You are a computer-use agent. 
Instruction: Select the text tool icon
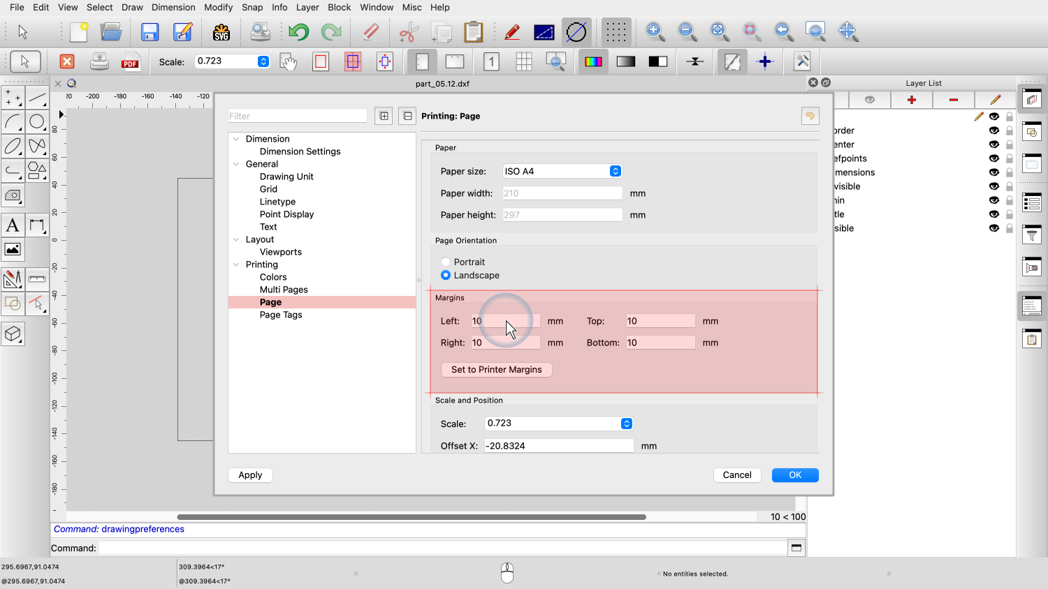pyautogui.click(x=13, y=225)
